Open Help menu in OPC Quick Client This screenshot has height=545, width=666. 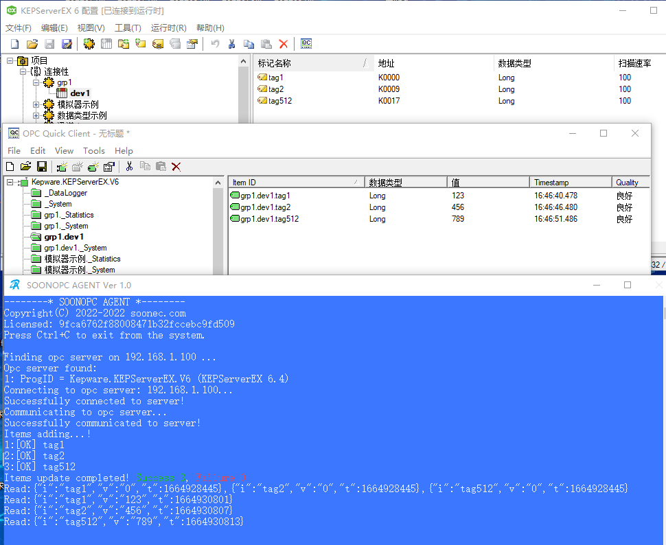click(124, 151)
